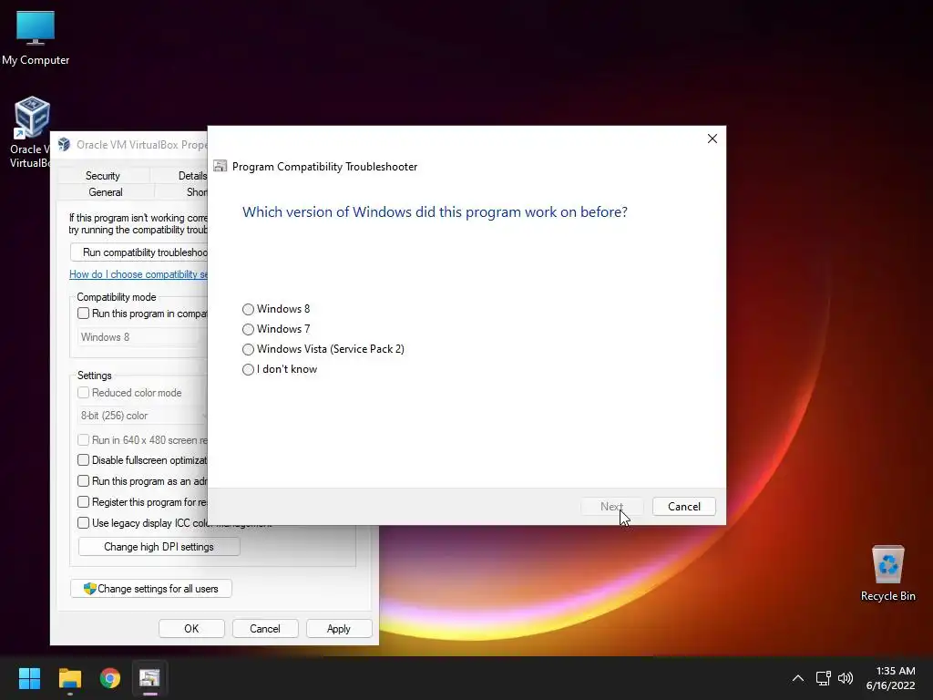Click Change settings for all users

[151, 589]
